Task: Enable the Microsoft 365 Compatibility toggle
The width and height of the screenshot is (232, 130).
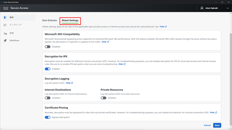Action: pyautogui.click(x=48, y=47)
